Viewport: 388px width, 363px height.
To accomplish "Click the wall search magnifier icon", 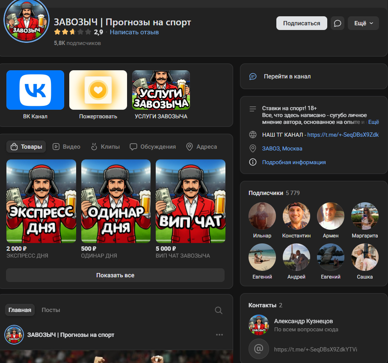I will point(219,310).
